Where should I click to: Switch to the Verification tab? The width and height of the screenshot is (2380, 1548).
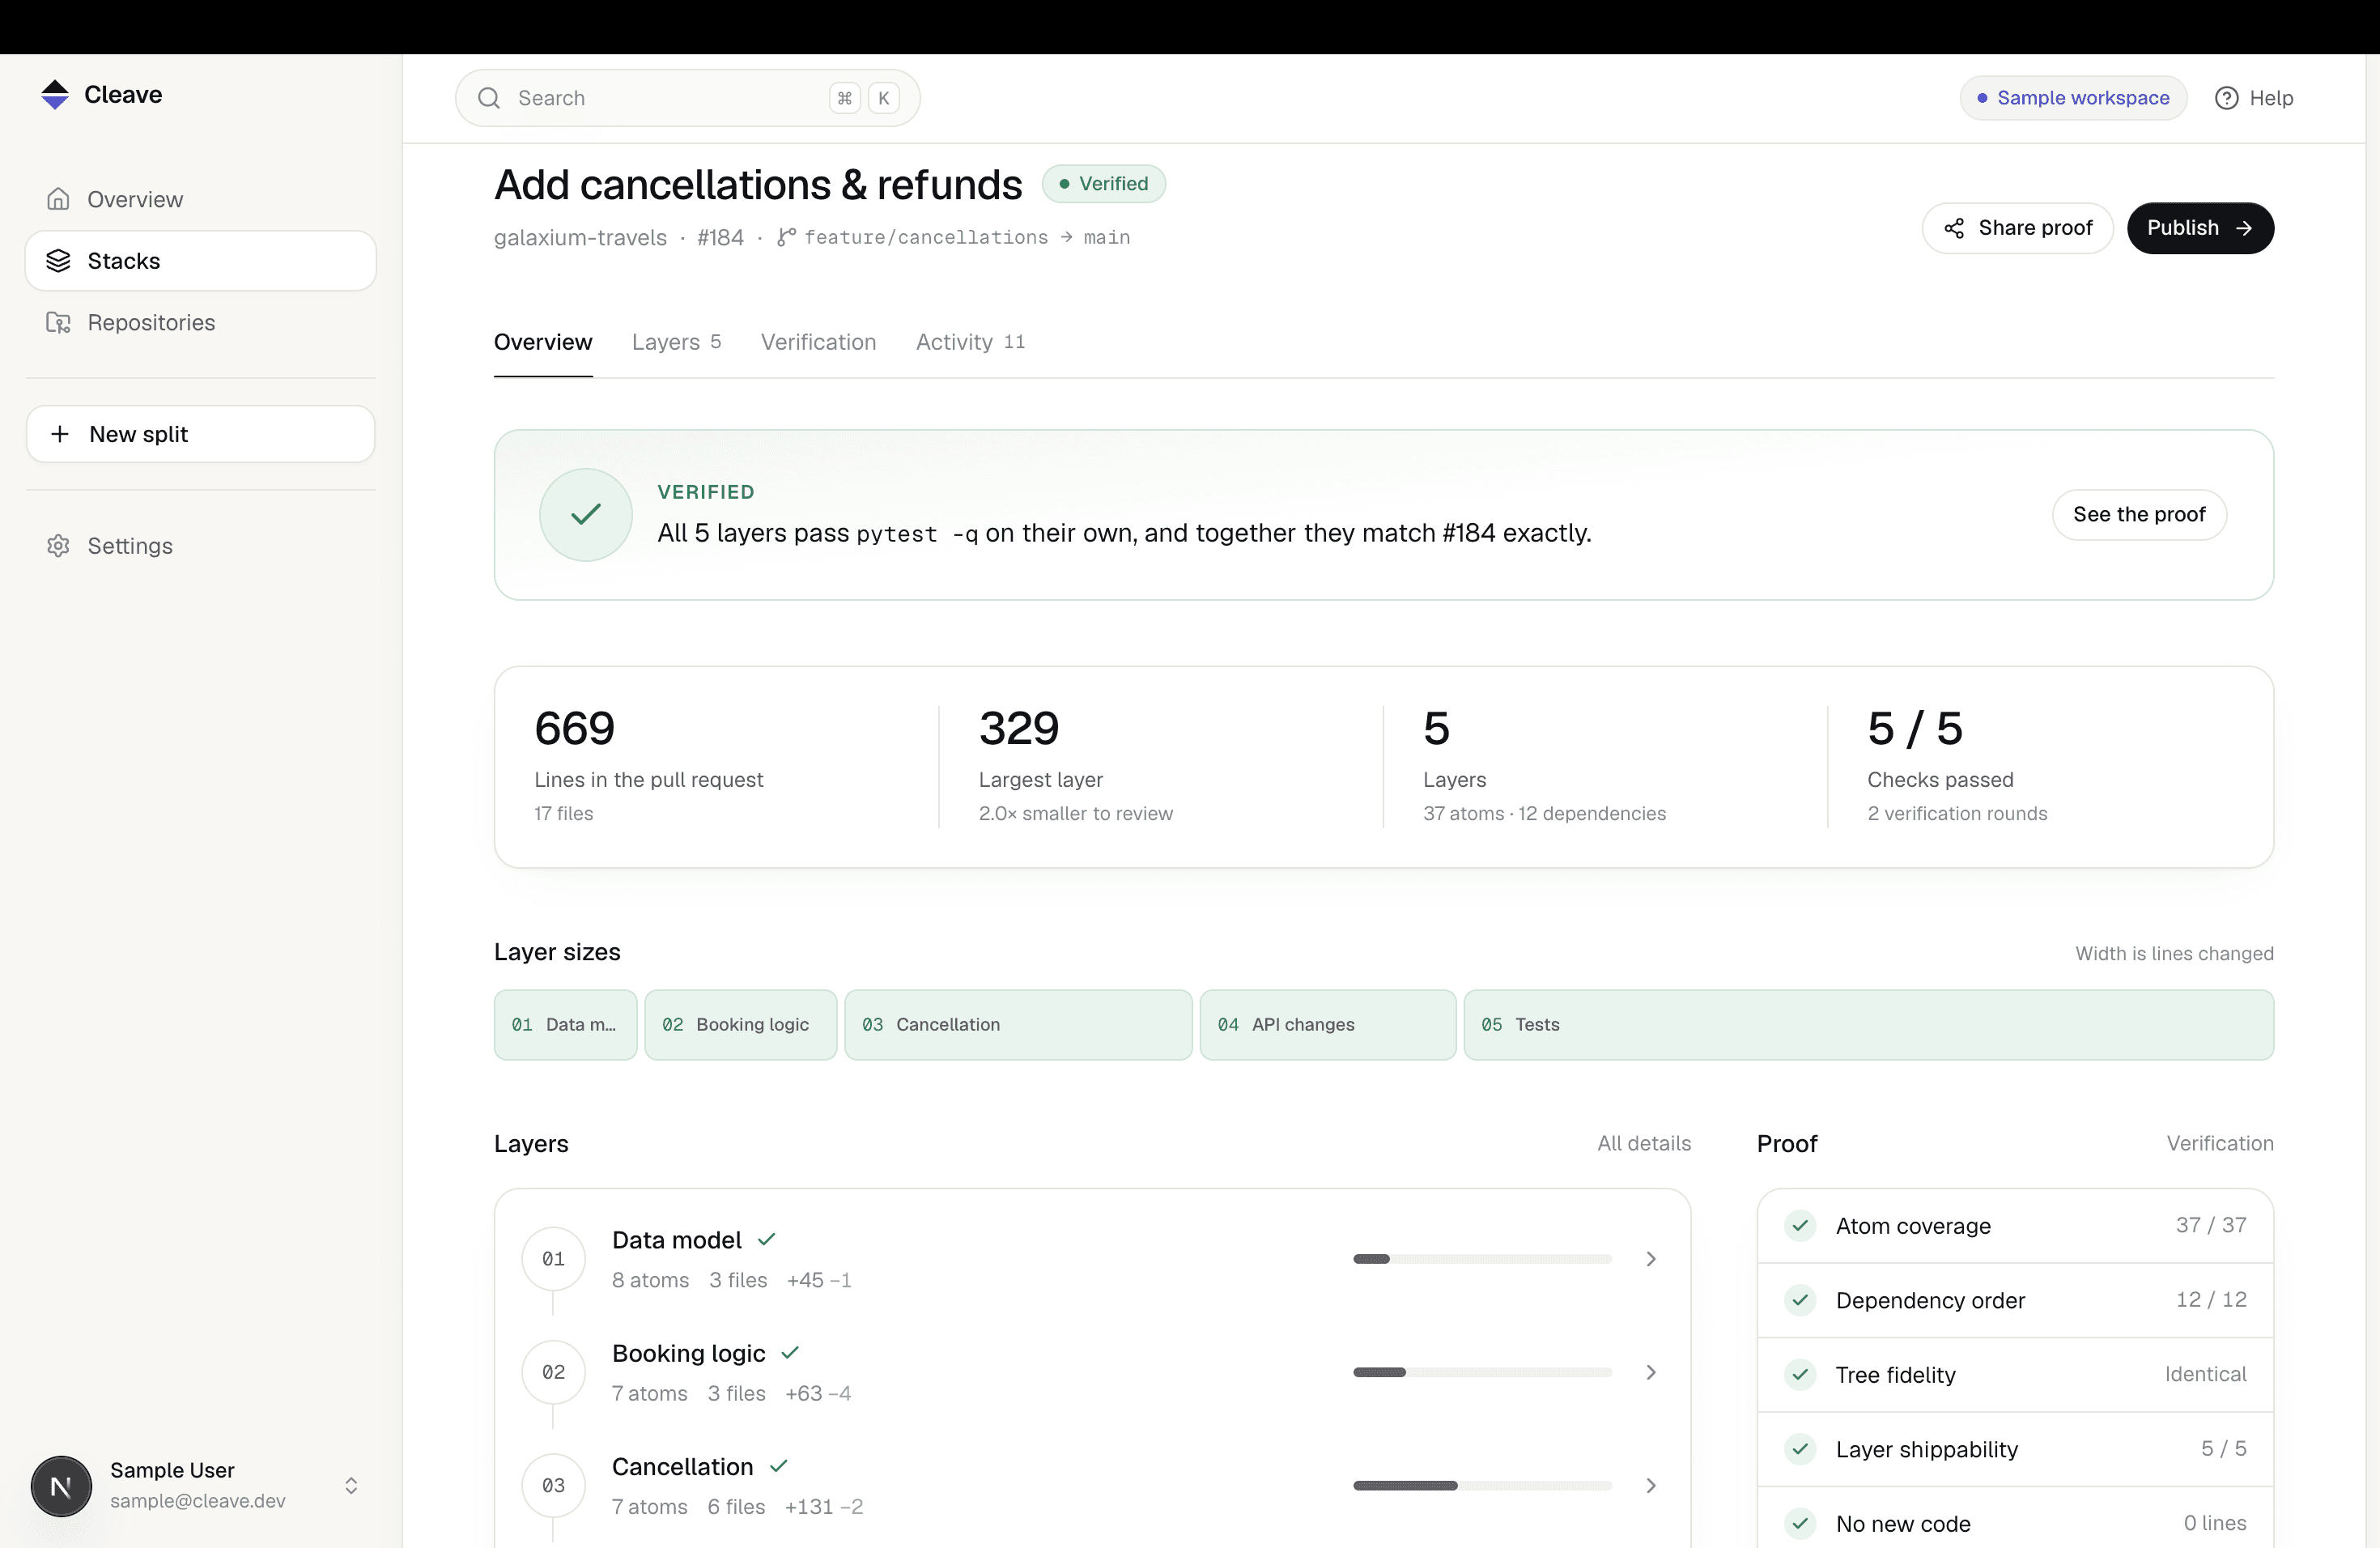point(818,342)
